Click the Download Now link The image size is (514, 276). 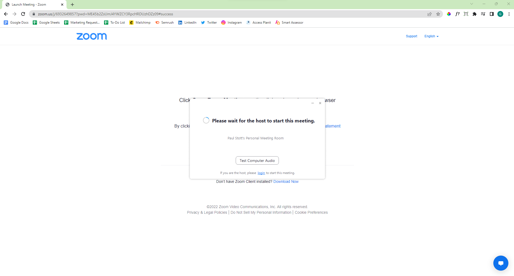pos(286,181)
